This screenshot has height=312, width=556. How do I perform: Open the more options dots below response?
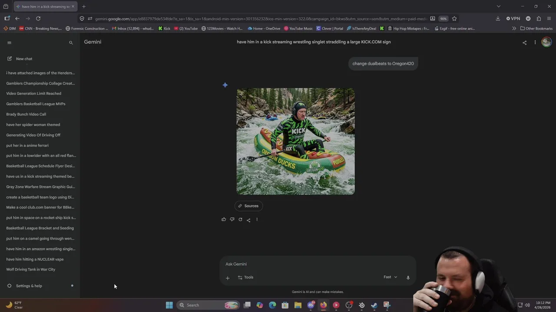coord(257,219)
